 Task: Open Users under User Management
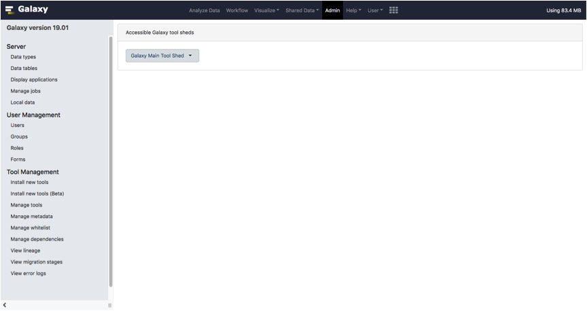[17, 126]
